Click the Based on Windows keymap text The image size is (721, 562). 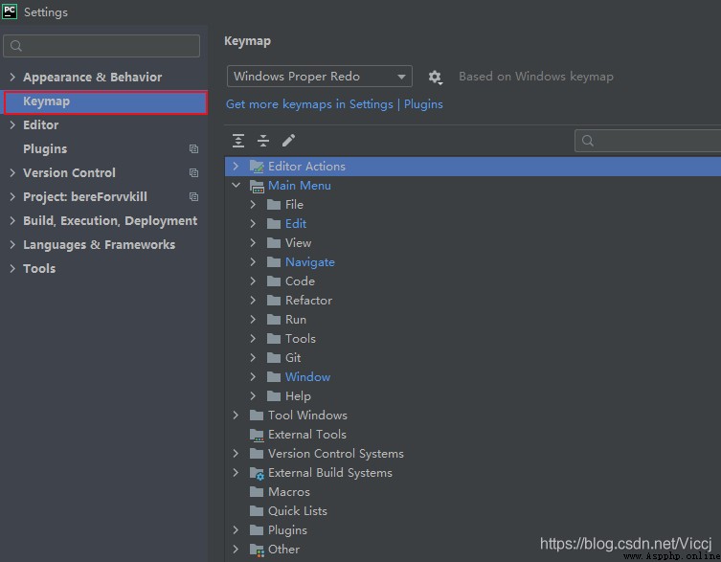click(536, 77)
